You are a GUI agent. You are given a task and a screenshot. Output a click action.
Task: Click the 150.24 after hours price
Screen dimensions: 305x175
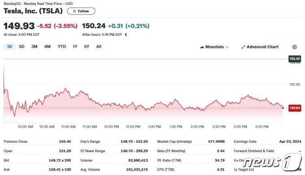[94, 26]
